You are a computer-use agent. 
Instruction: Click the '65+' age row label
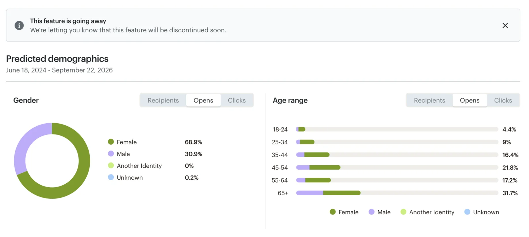pos(283,193)
